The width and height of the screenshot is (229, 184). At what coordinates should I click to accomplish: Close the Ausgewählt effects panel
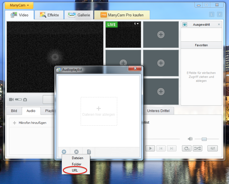pos(219,25)
